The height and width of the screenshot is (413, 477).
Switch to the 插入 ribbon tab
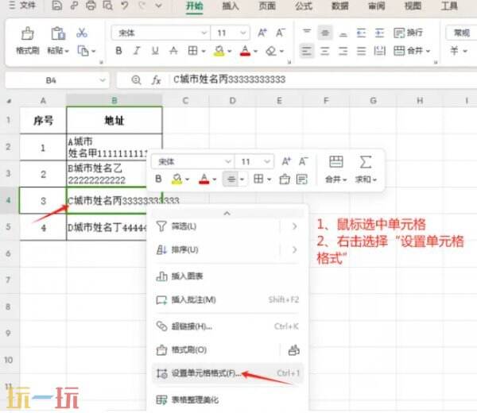[x=231, y=6]
